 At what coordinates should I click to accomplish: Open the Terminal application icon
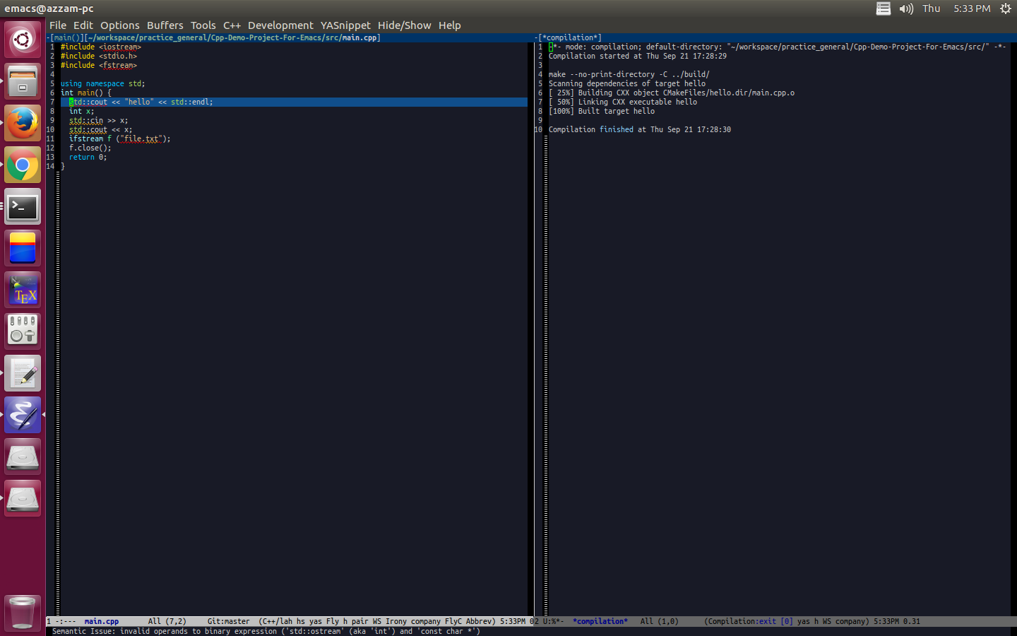coord(23,207)
